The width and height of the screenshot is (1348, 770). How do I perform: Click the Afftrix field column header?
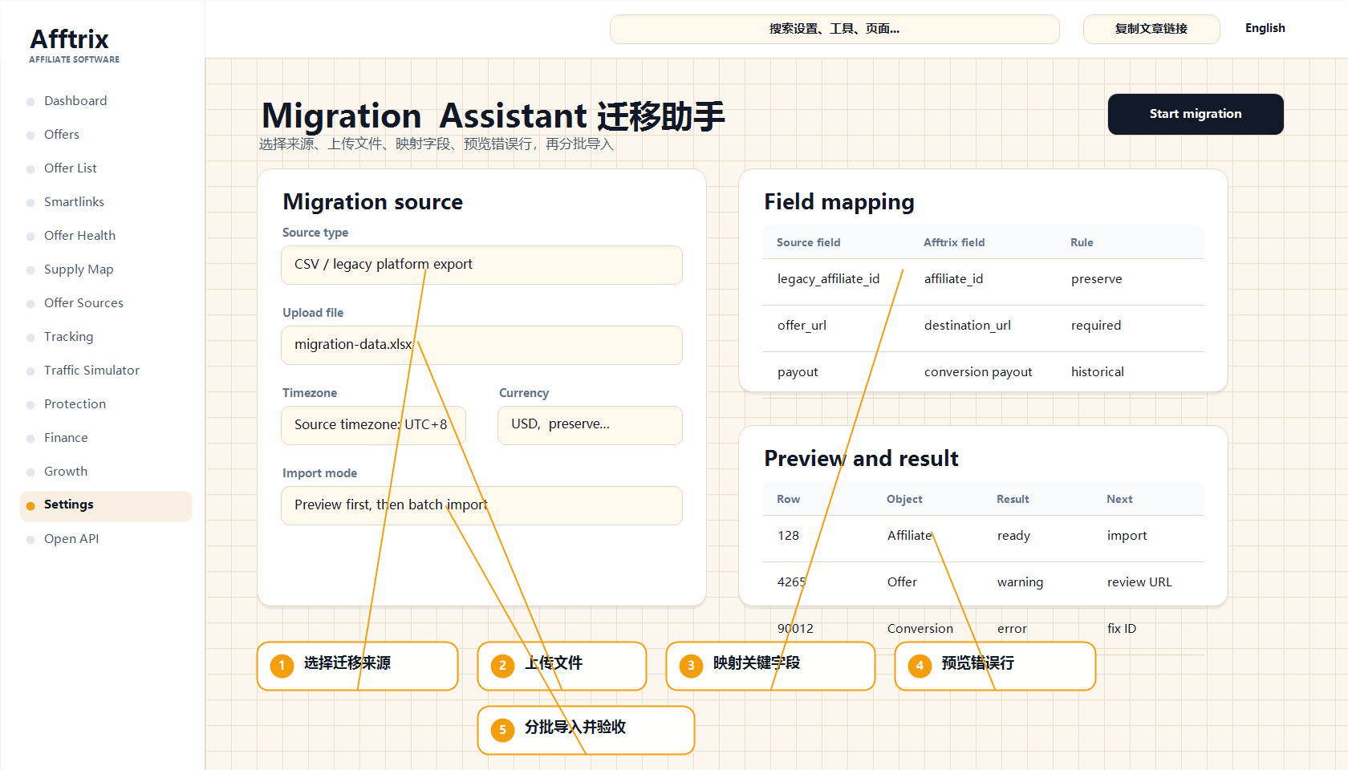(954, 242)
